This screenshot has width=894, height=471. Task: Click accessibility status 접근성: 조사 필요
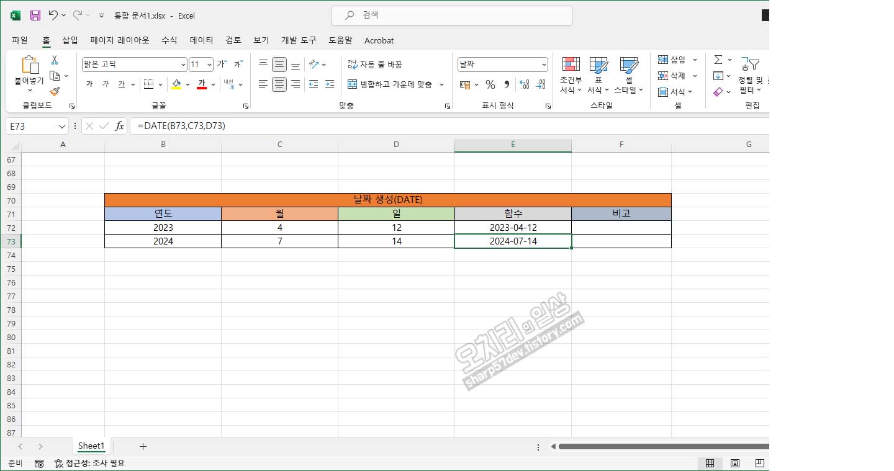point(89,463)
